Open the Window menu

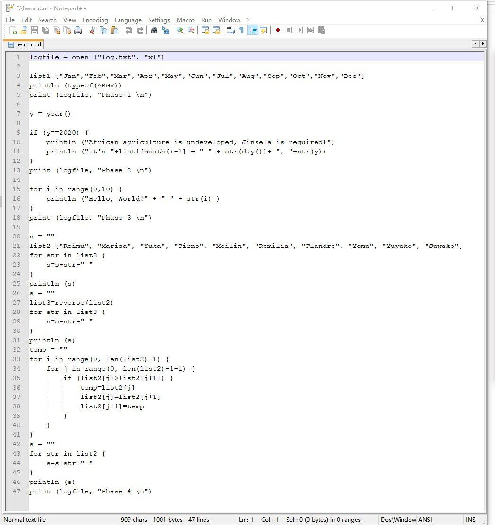(229, 20)
